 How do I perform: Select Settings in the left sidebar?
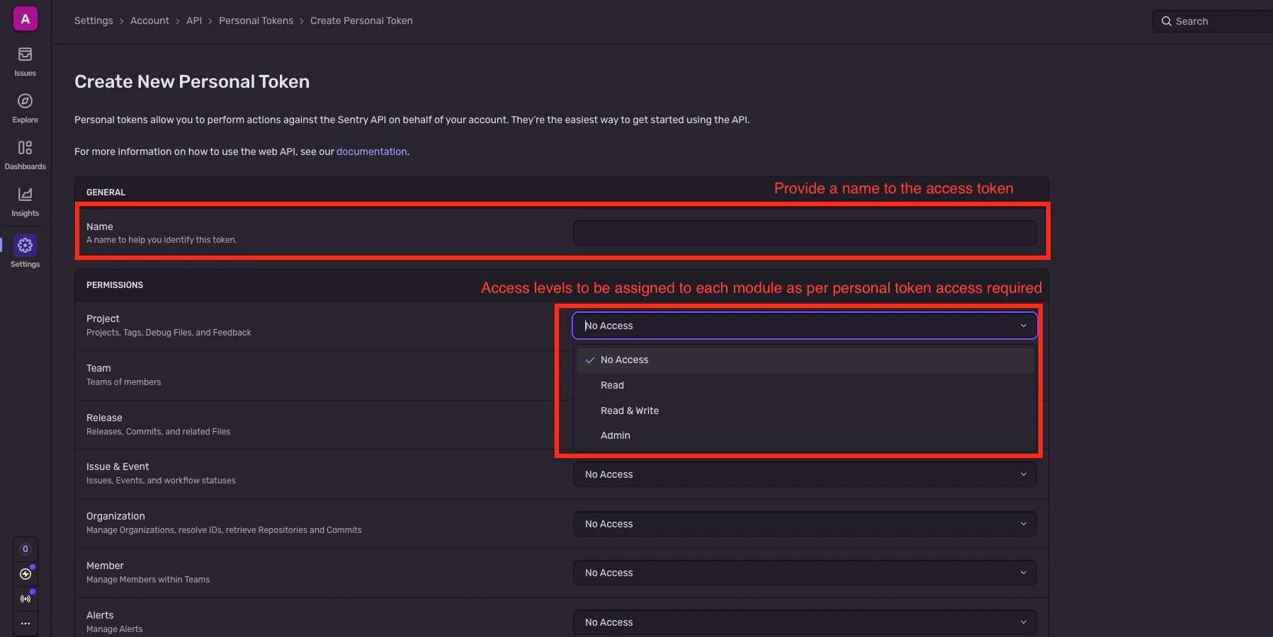[x=25, y=249]
